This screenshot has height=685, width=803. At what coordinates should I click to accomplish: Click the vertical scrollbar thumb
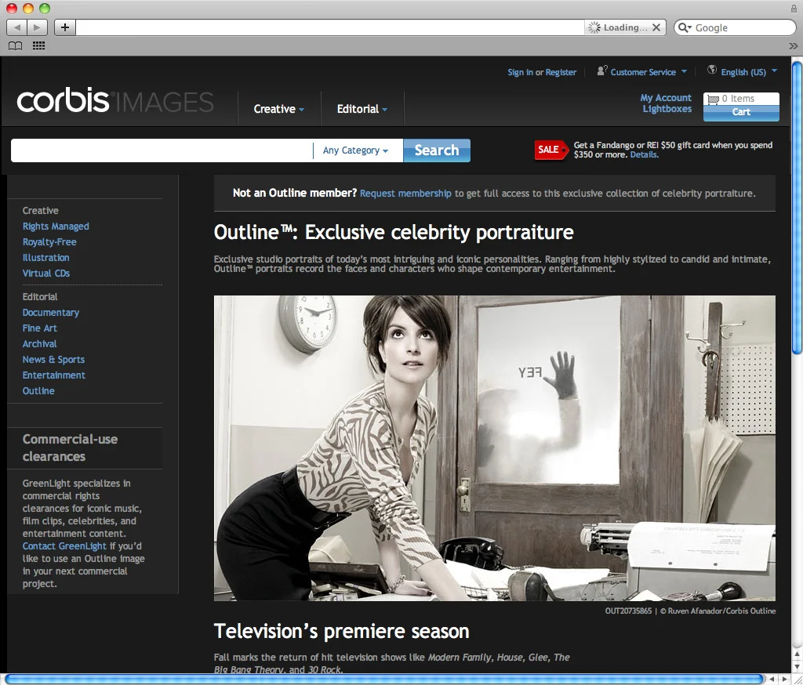[x=797, y=208]
